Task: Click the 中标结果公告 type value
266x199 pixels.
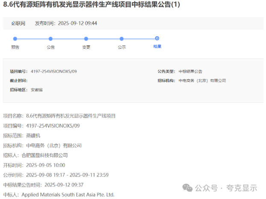Action: click(x=190, y=71)
